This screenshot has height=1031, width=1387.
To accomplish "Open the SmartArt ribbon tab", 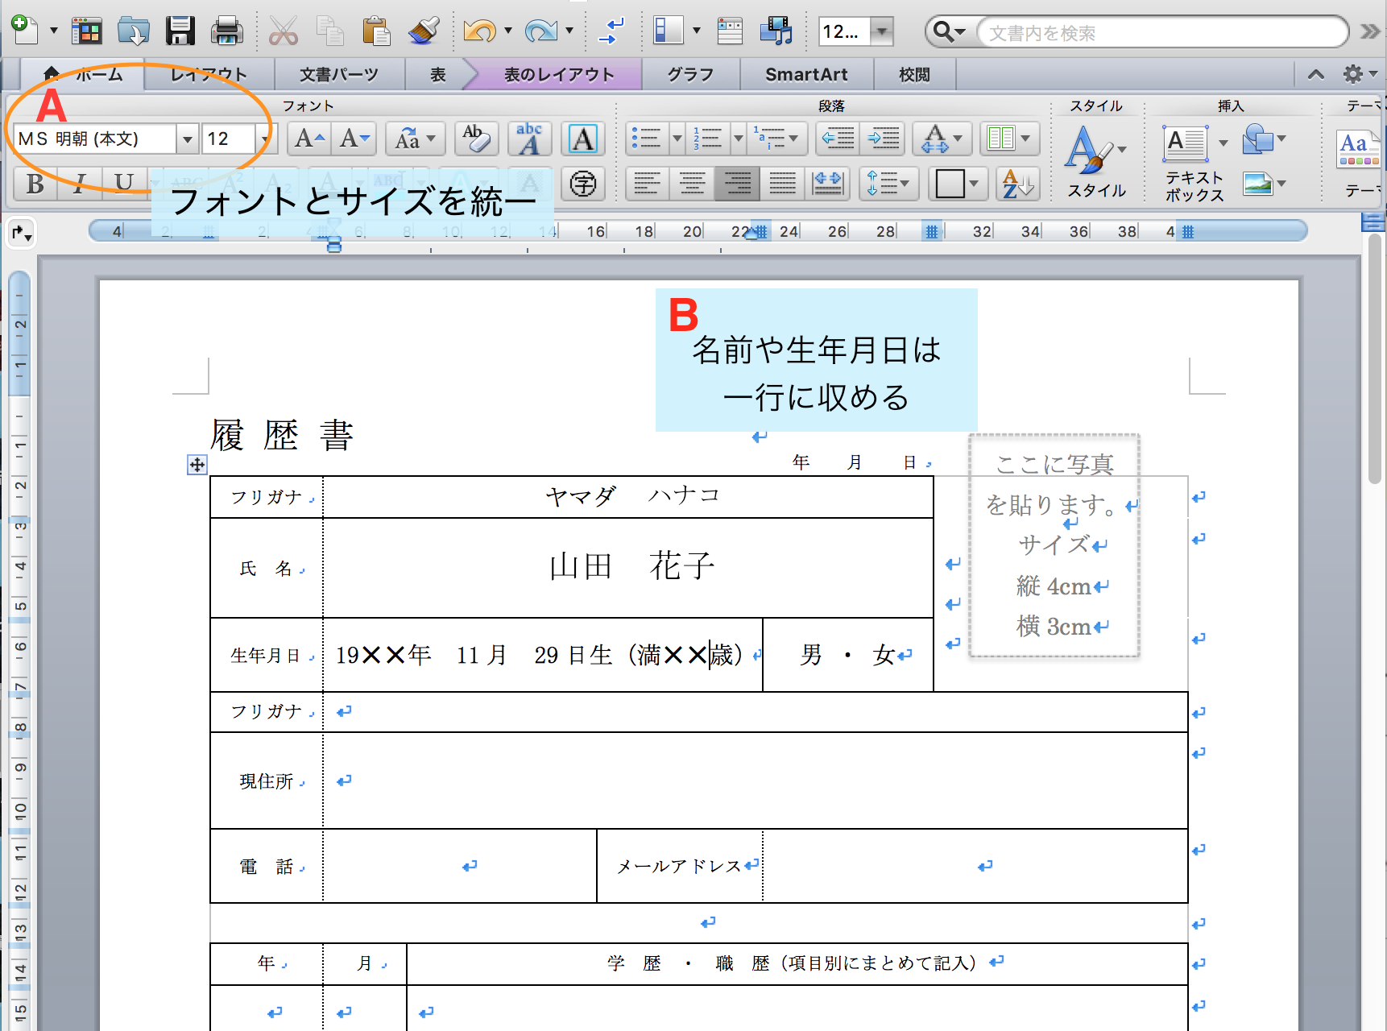I will point(805,75).
